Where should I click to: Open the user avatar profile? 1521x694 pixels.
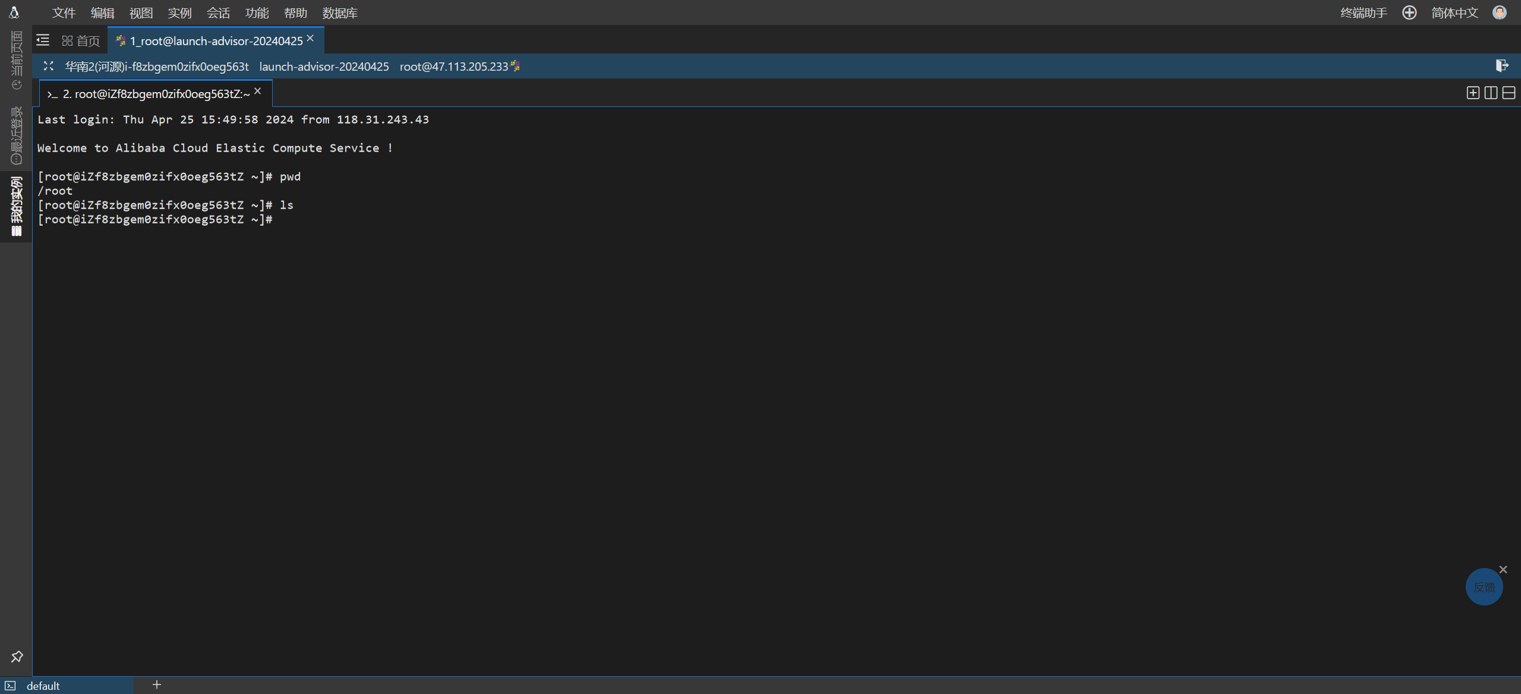tap(1500, 12)
